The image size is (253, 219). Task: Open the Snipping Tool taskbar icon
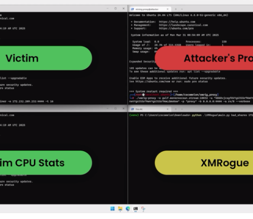[x=143, y=209]
